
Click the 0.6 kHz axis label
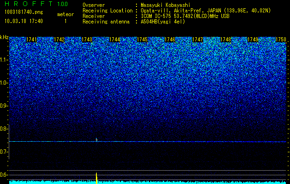(x=4, y=175)
